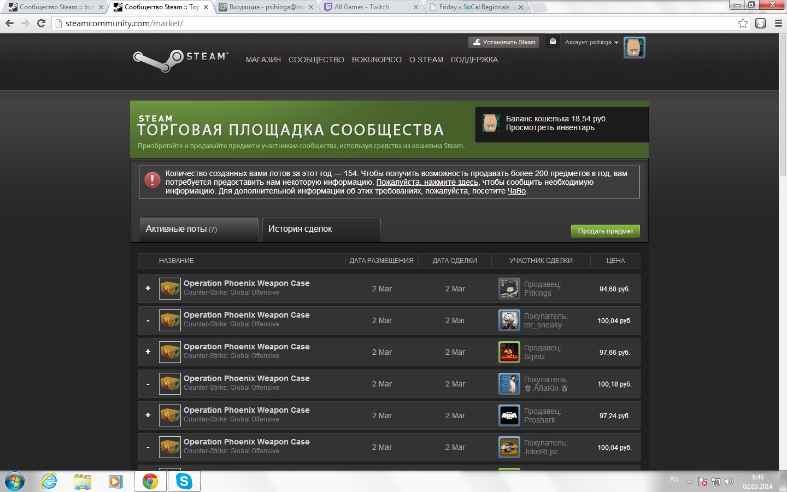The image size is (787, 492).
Task: Click Установить Steam button
Action: [x=504, y=42]
